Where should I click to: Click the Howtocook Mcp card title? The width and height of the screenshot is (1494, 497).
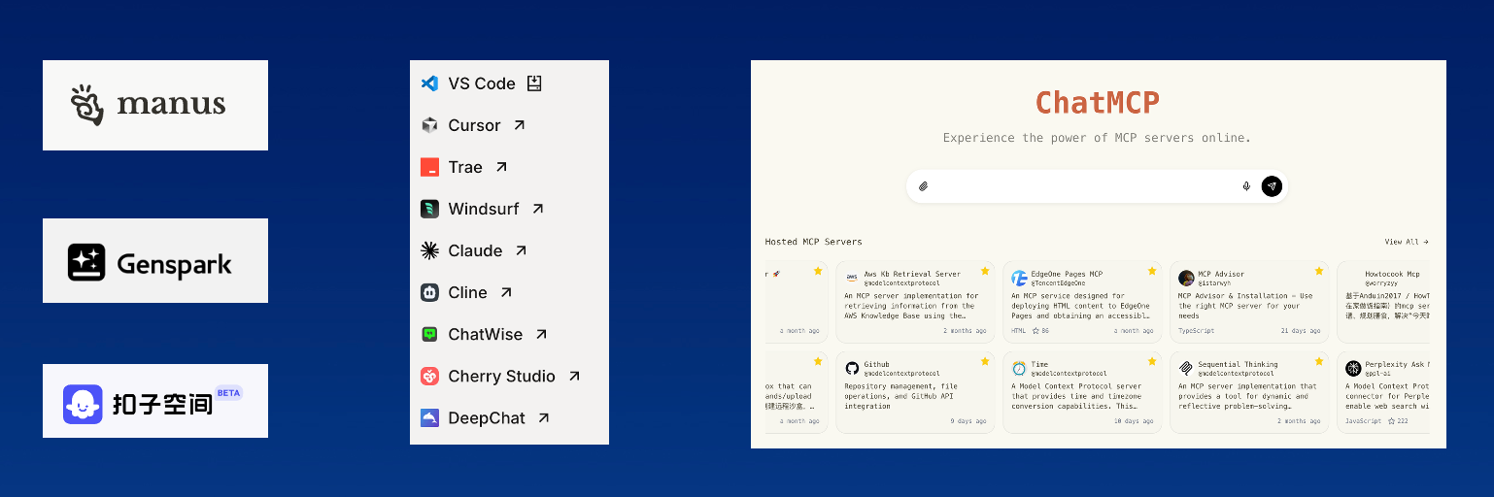coord(1392,274)
